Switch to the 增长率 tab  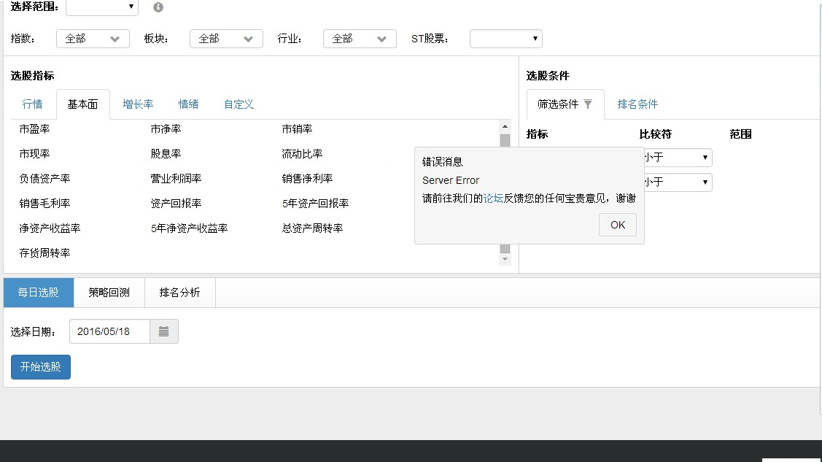[138, 104]
